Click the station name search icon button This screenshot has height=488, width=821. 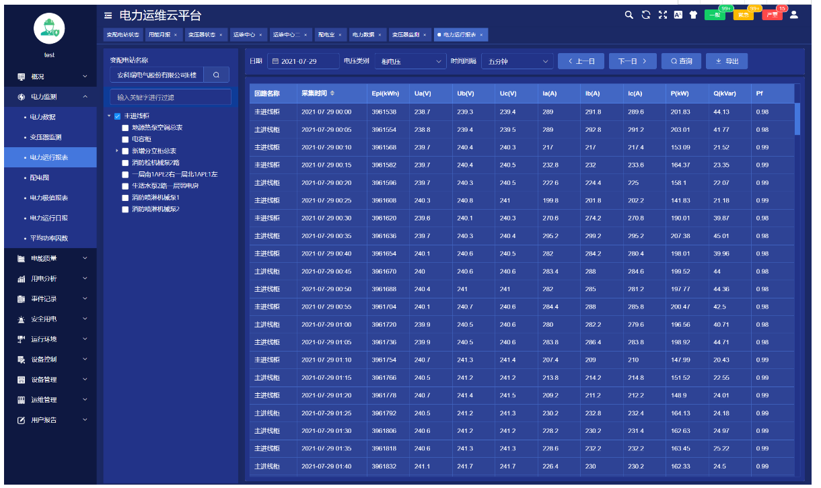coord(216,75)
